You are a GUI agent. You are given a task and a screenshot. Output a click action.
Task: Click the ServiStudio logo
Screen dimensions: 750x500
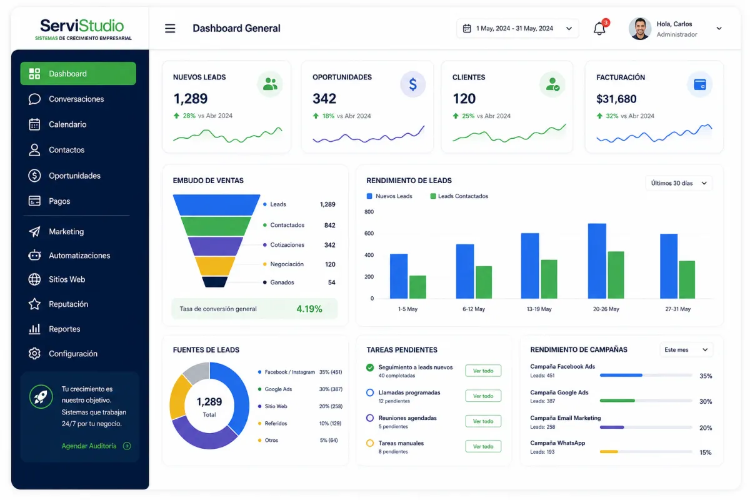click(82, 29)
